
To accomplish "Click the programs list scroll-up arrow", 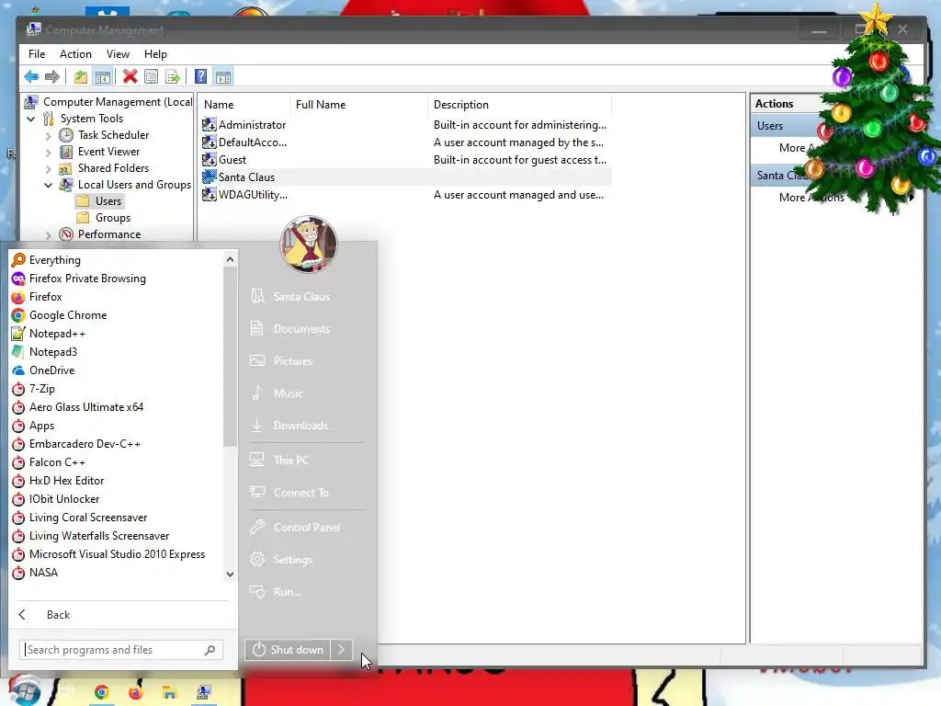I will (x=230, y=259).
